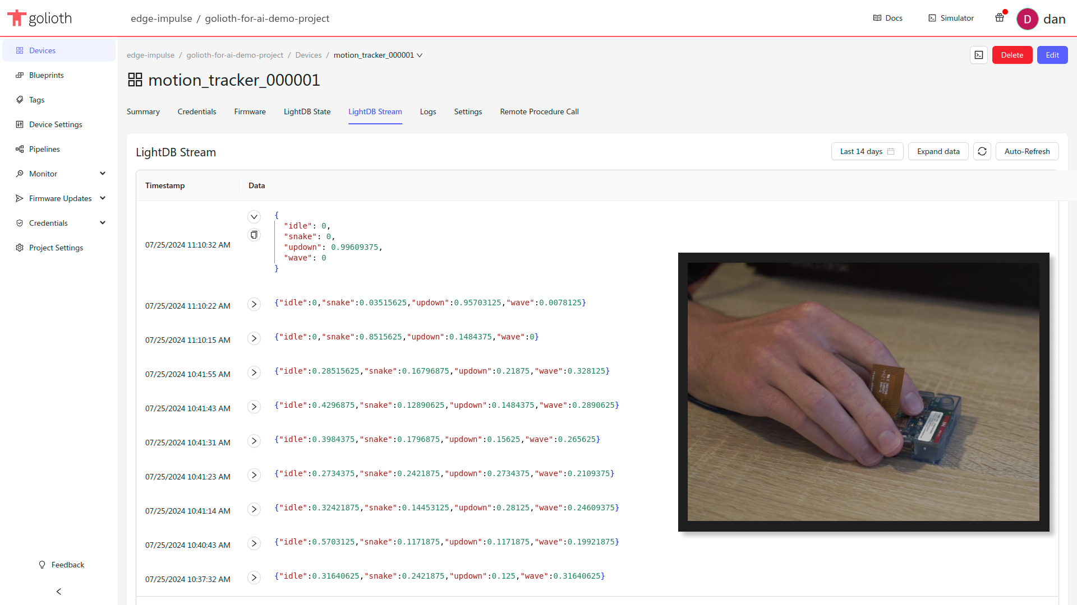This screenshot has width=1077, height=605.
Task: Click data with idle 0.5703125
Action: (447, 542)
